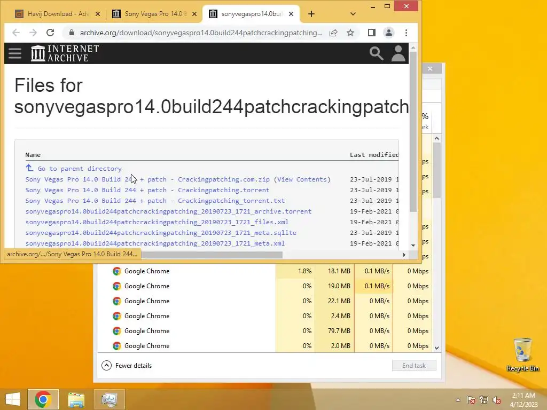Click the parent directory up-arrow icon
547x410 pixels.
(29, 168)
